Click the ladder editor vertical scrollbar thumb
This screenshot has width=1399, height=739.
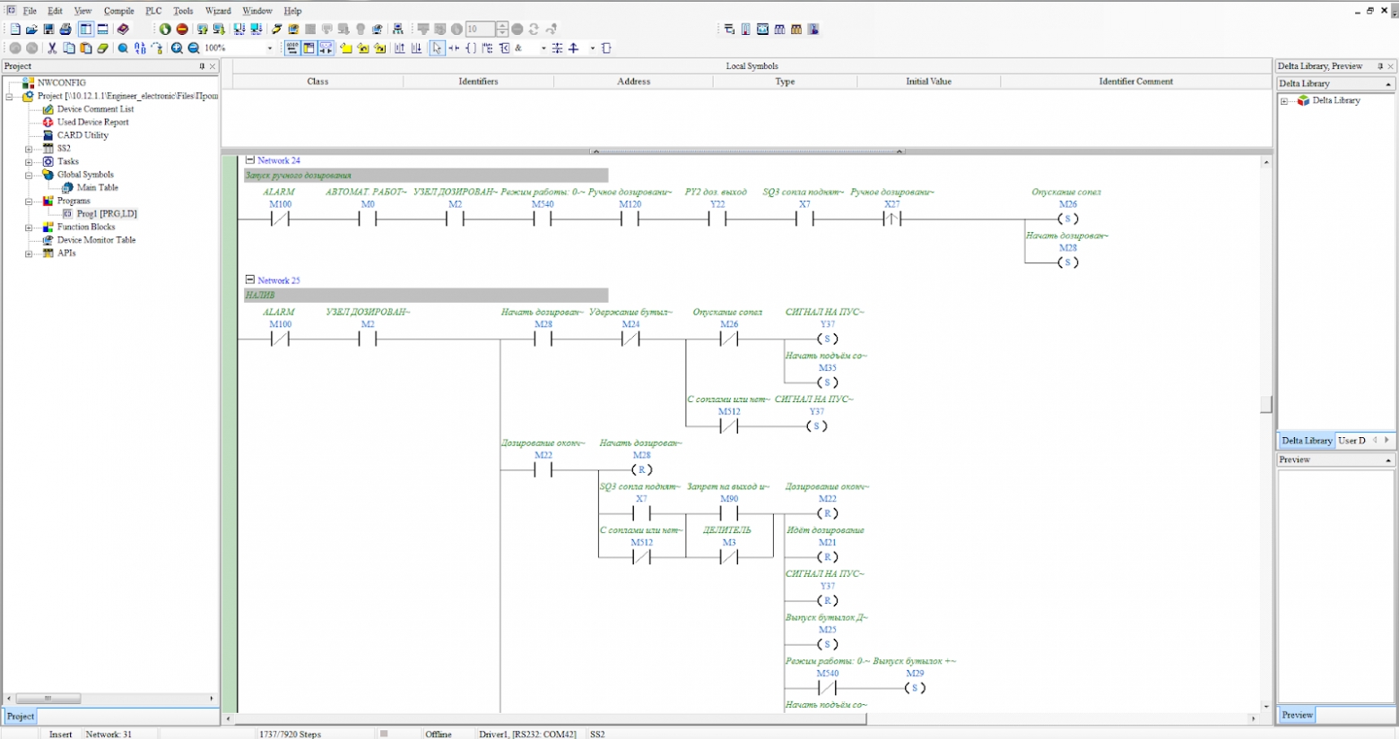pyautogui.click(x=1265, y=404)
